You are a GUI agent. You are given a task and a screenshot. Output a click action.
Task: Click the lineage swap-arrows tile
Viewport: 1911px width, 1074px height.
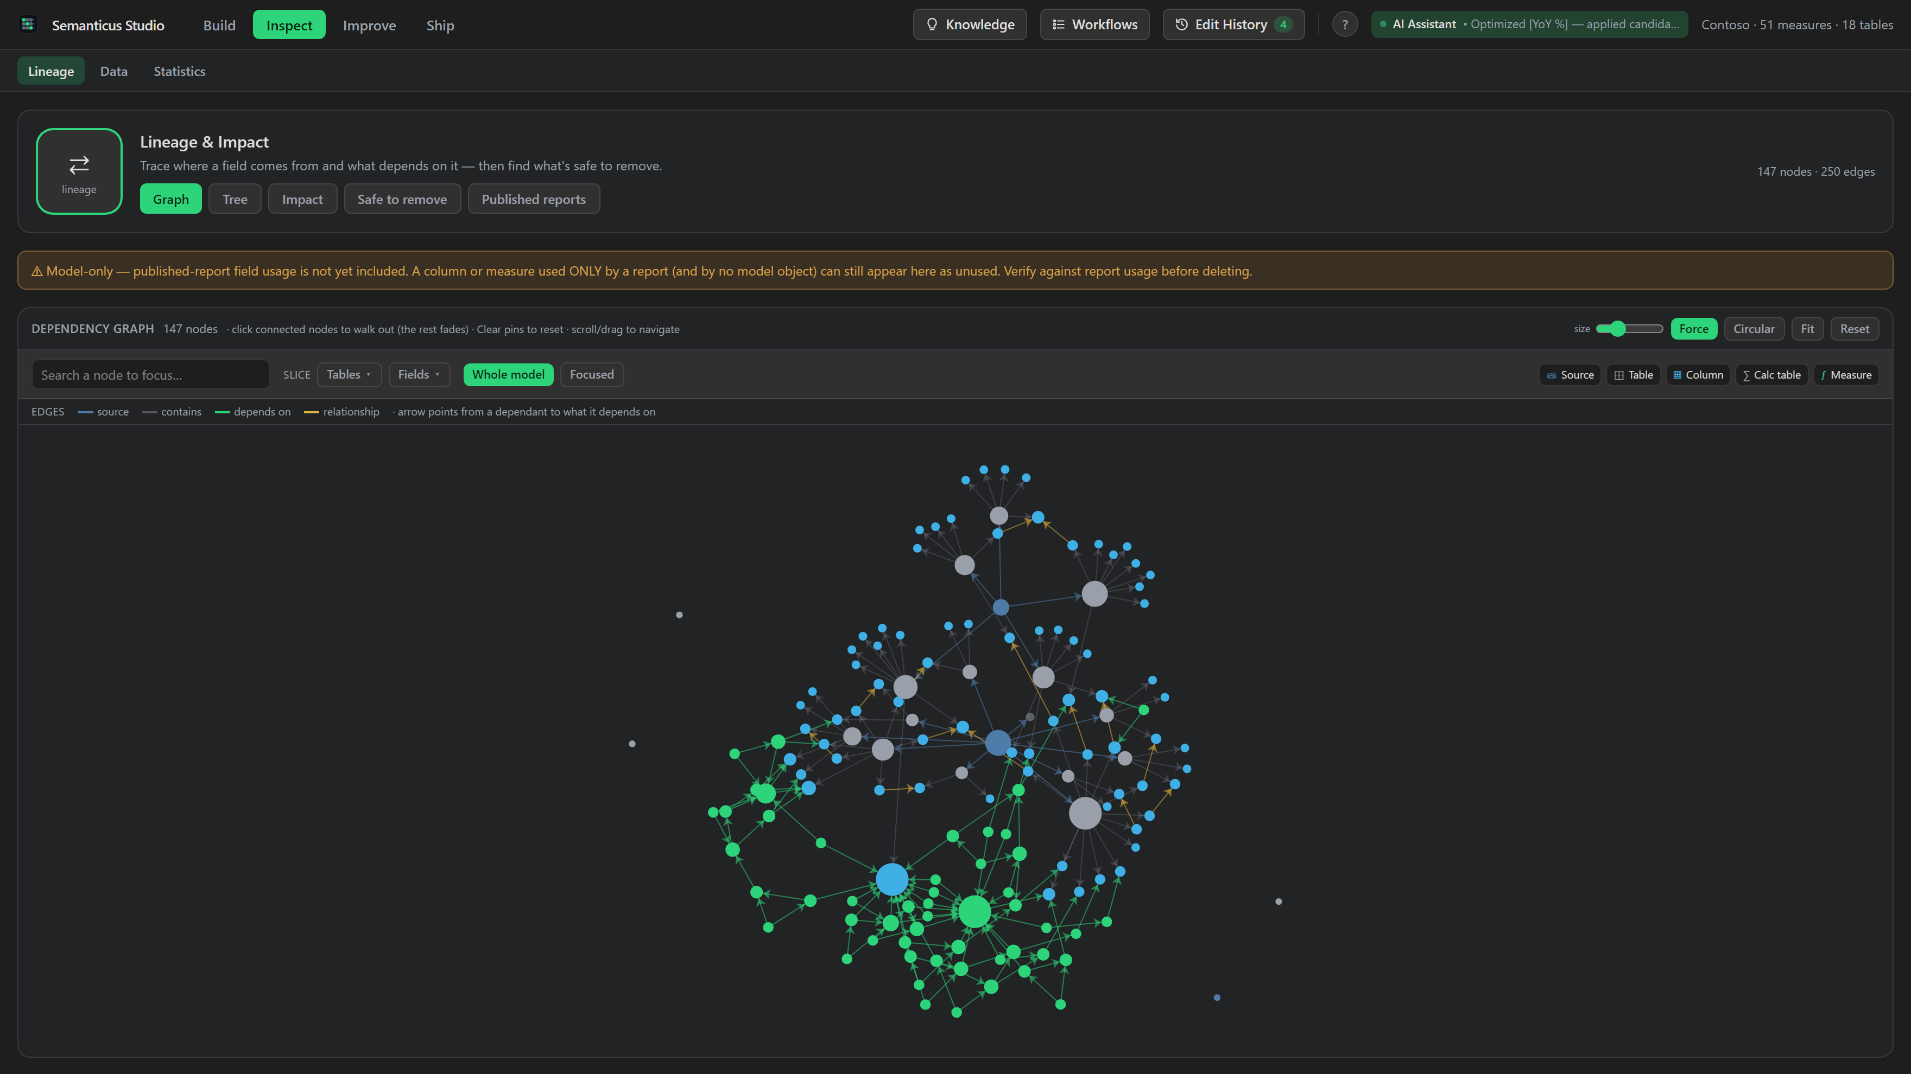79,171
